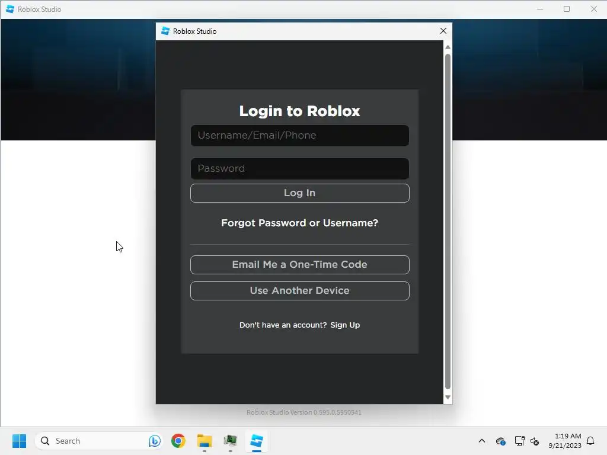Open the notifications bell icon
The width and height of the screenshot is (607, 455).
point(591,441)
